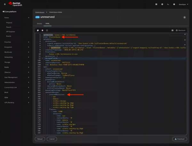Click the coveredResources line in YAML

coord(57,95)
